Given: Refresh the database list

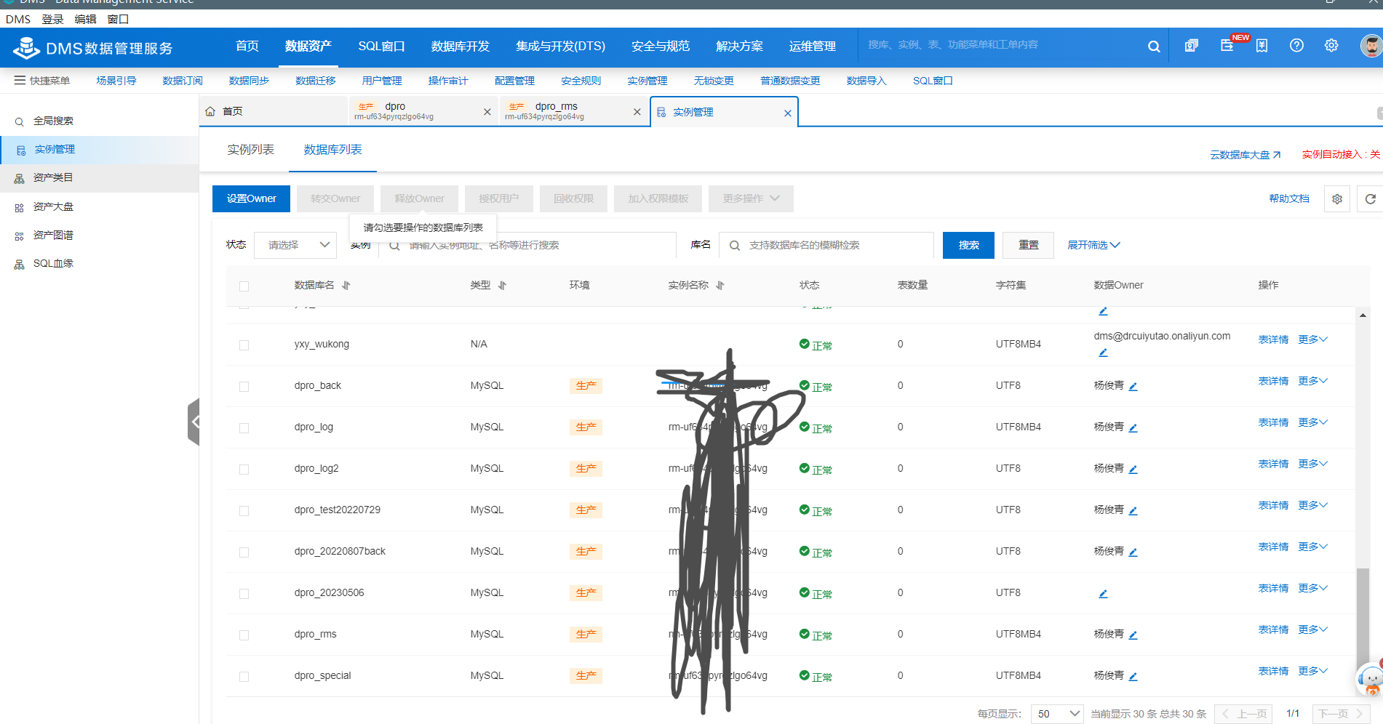Looking at the screenshot, I should click(1370, 198).
